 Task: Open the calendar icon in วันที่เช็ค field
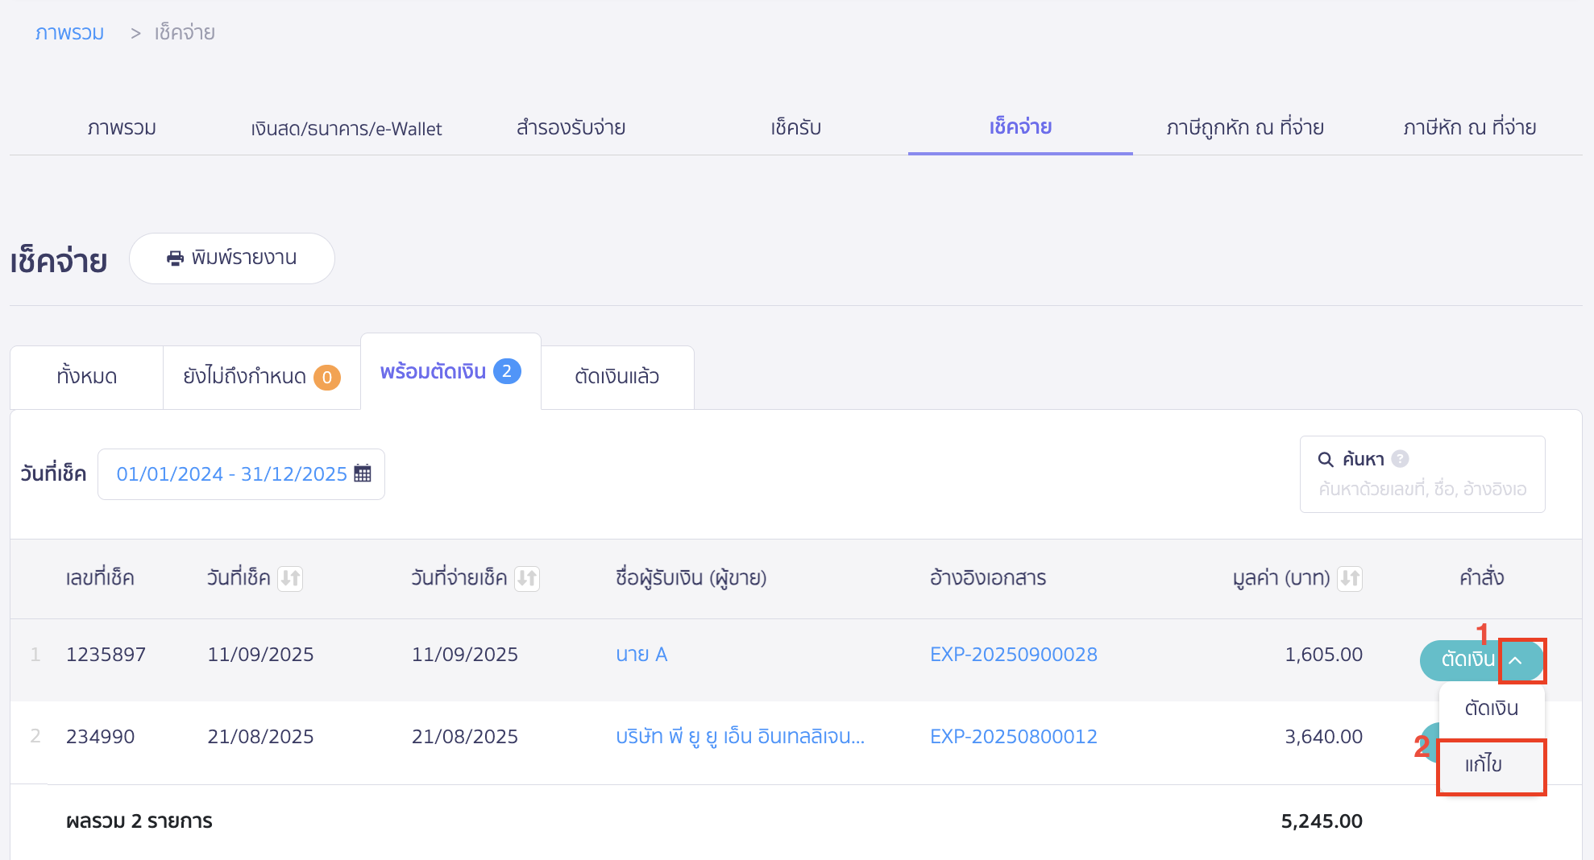point(363,473)
